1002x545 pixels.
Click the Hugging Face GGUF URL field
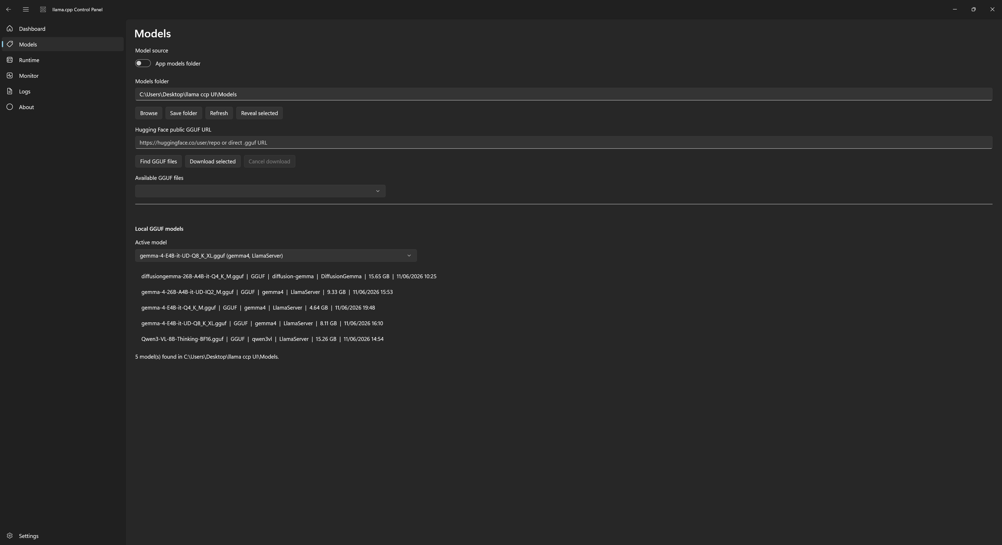point(564,142)
